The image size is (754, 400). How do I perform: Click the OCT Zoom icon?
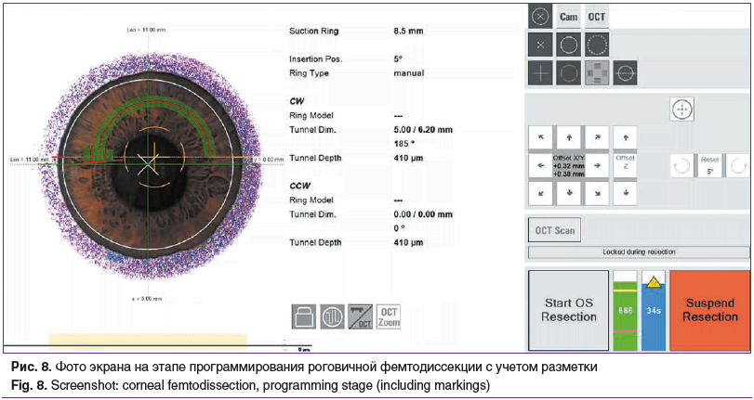[x=390, y=316]
